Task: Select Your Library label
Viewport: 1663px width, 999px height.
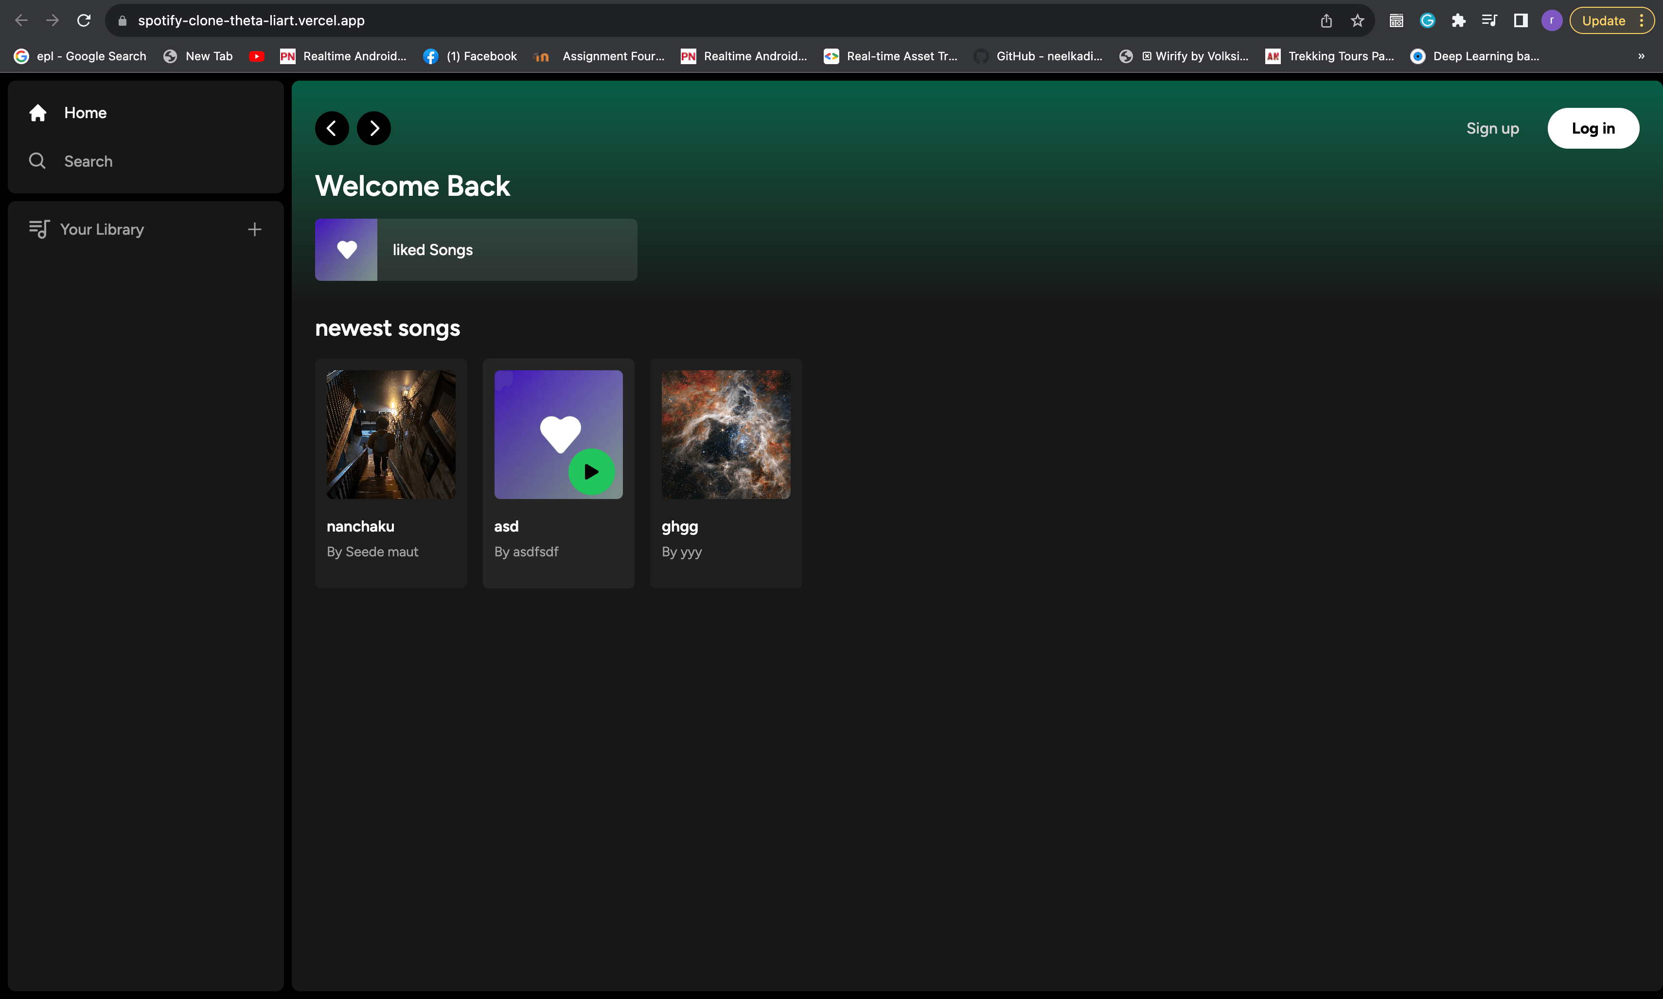Action: (x=102, y=229)
